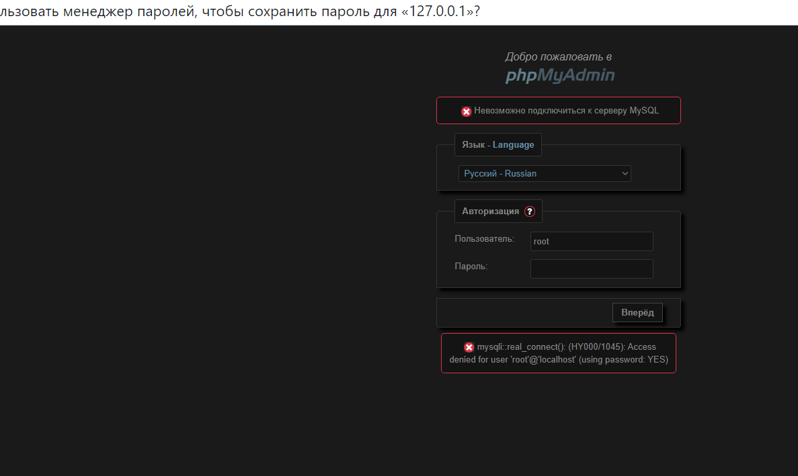Click the "Добро пожаловать в" welcome heading
The height and width of the screenshot is (476, 798).
[558, 57]
